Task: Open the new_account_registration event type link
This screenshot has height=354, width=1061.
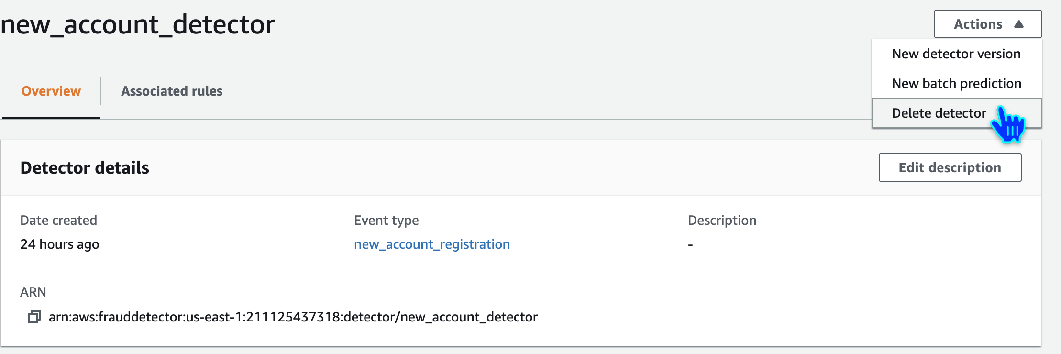Action: 431,244
